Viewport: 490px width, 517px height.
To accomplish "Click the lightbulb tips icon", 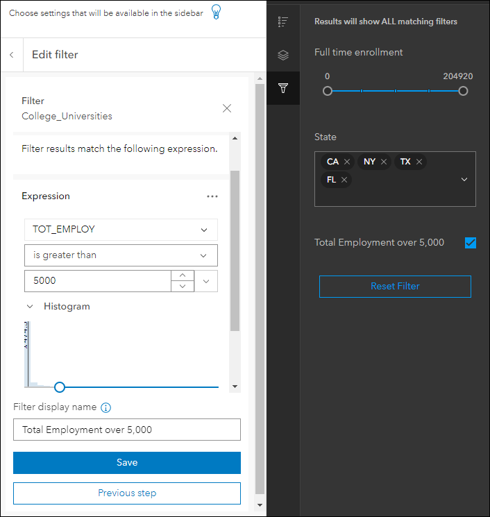I will point(216,12).
